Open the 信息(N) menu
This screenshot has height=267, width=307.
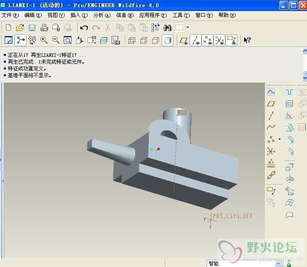[x=125, y=15]
